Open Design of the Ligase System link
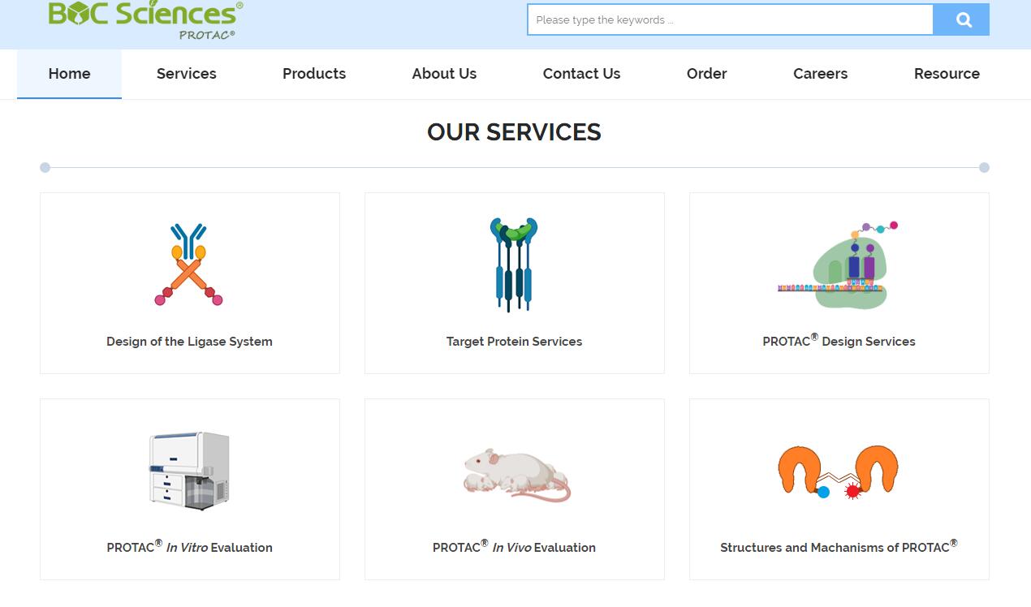This screenshot has height=607, width=1031. pyautogui.click(x=189, y=342)
